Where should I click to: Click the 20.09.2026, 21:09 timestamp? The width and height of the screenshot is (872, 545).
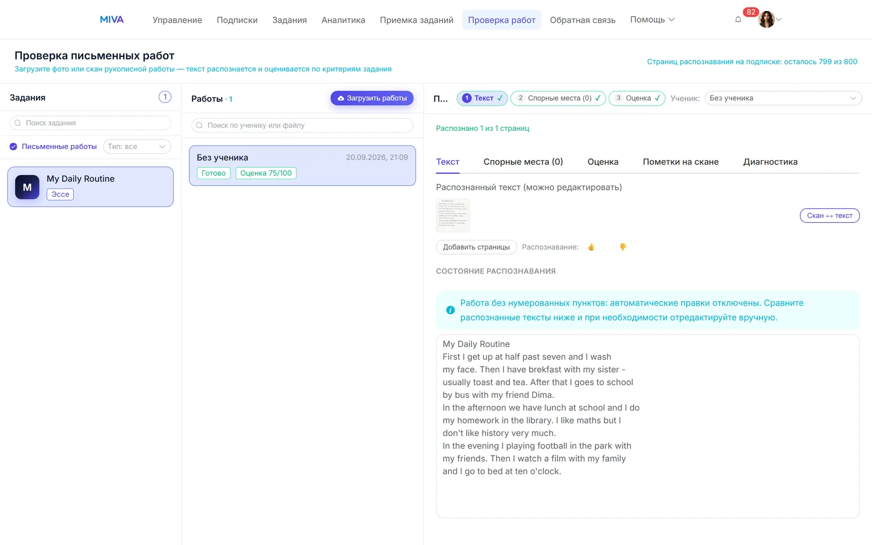[x=377, y=158]
